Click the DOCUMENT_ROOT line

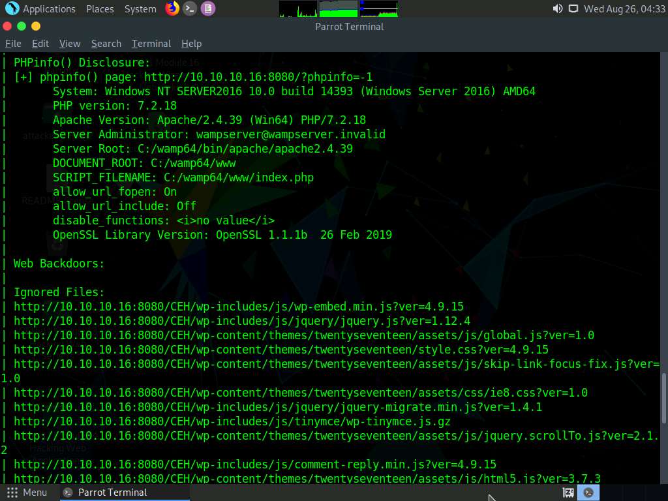[x=144, y=163]
